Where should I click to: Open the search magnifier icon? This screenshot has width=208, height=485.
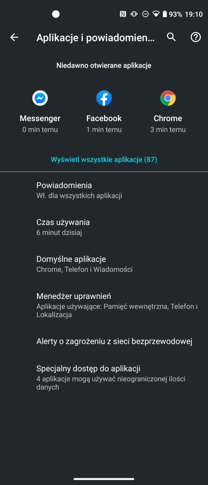click(x=171, y=37)
